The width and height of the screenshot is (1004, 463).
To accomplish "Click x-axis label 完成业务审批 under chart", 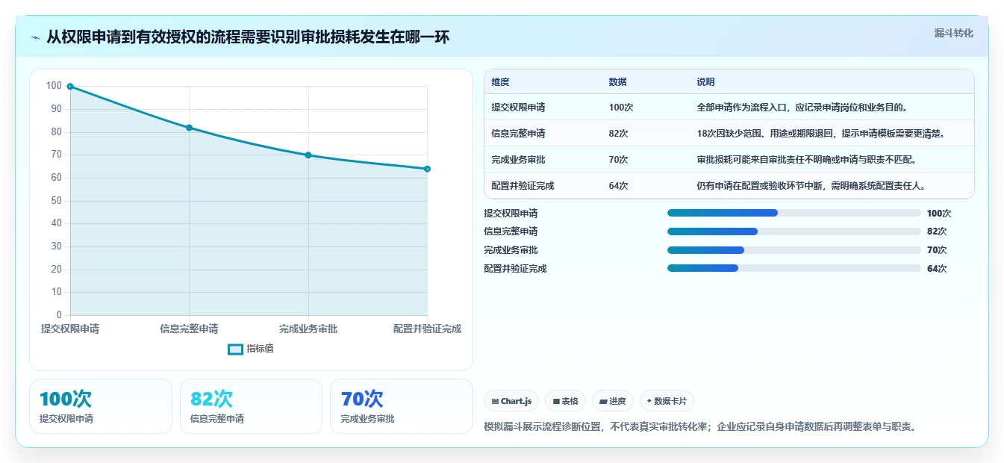I will (308, 329).
